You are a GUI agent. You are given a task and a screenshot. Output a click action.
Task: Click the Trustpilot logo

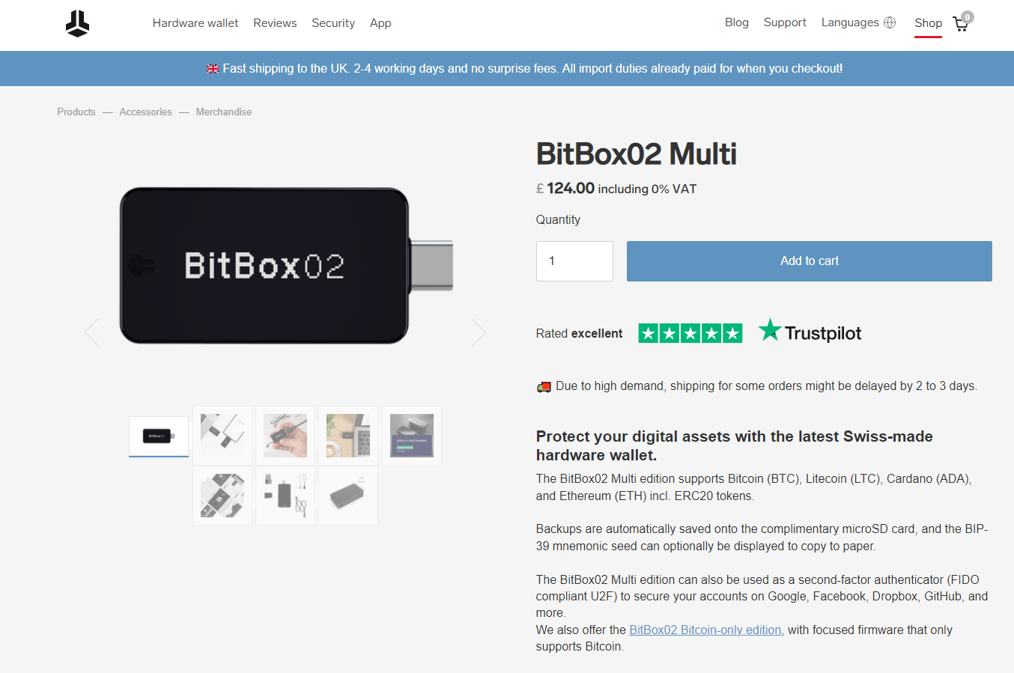[x=810, y=331]
